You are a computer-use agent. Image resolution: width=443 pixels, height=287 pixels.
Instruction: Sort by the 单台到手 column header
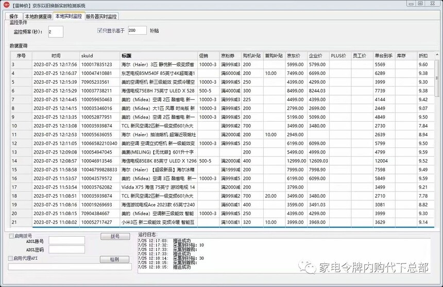coord(384,56)
